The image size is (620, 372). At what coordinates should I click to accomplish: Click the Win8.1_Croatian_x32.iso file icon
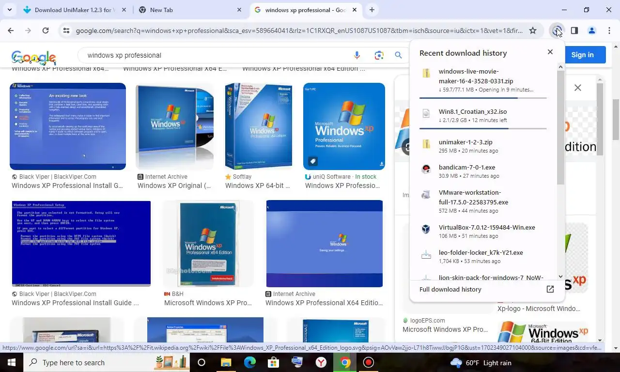426,113
